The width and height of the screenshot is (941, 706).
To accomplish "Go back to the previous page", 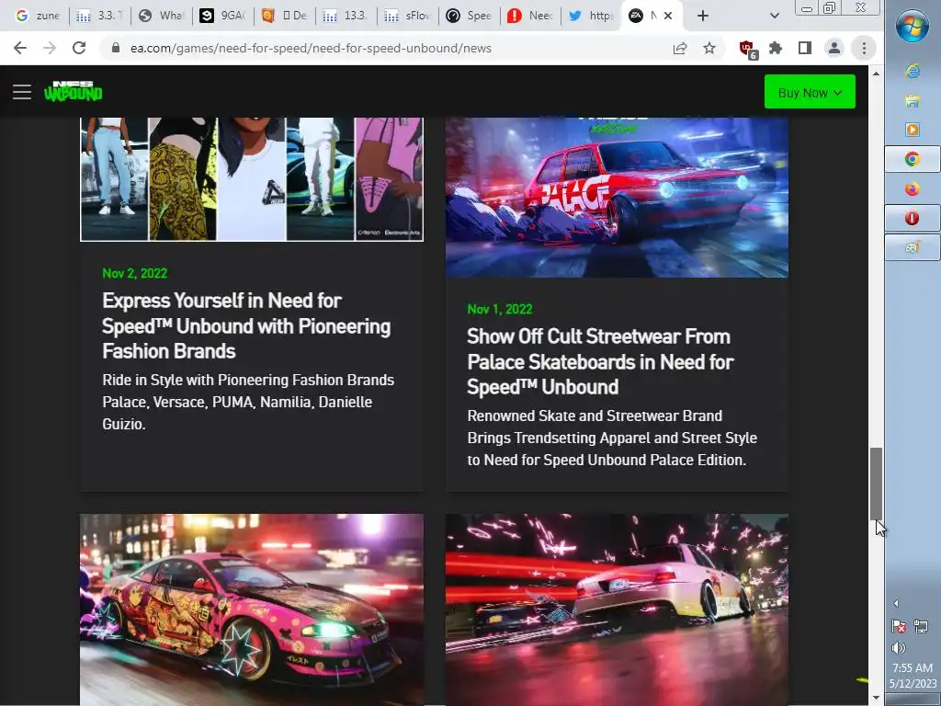I will click(x=20, y=48).
